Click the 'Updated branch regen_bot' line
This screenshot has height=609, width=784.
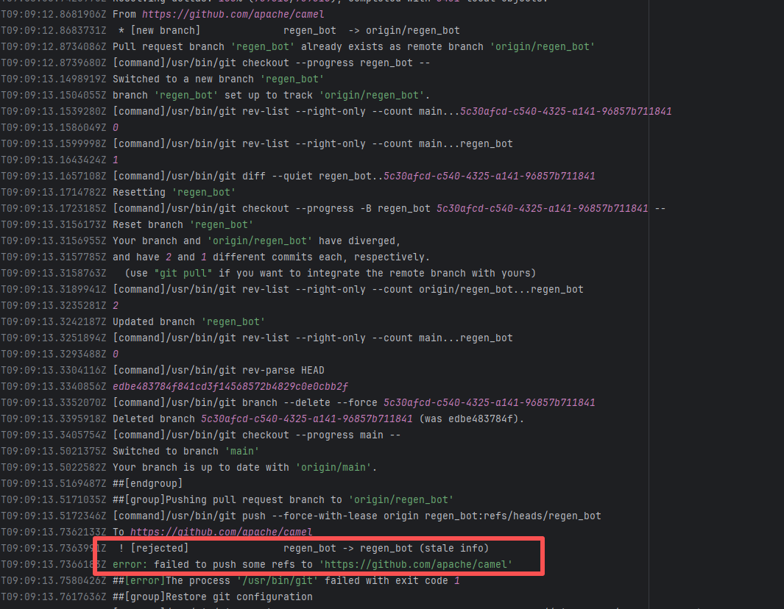click(188, 321)
